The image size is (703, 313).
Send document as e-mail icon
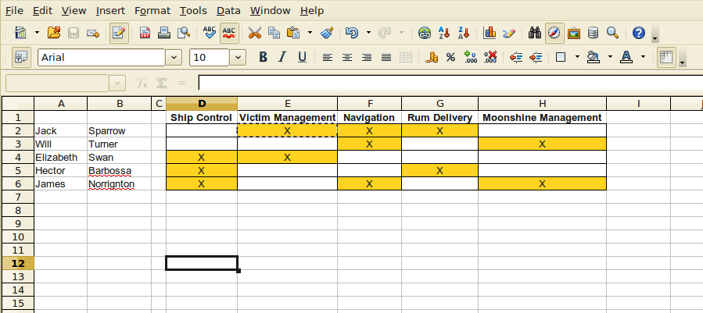[92, 33]
